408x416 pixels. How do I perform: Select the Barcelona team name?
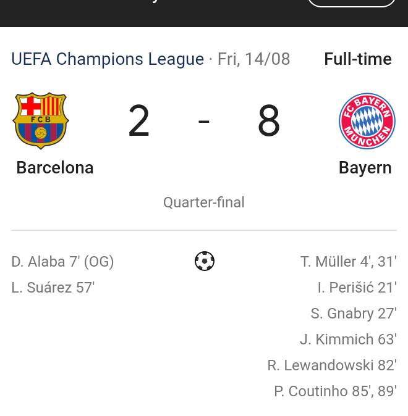55,168
